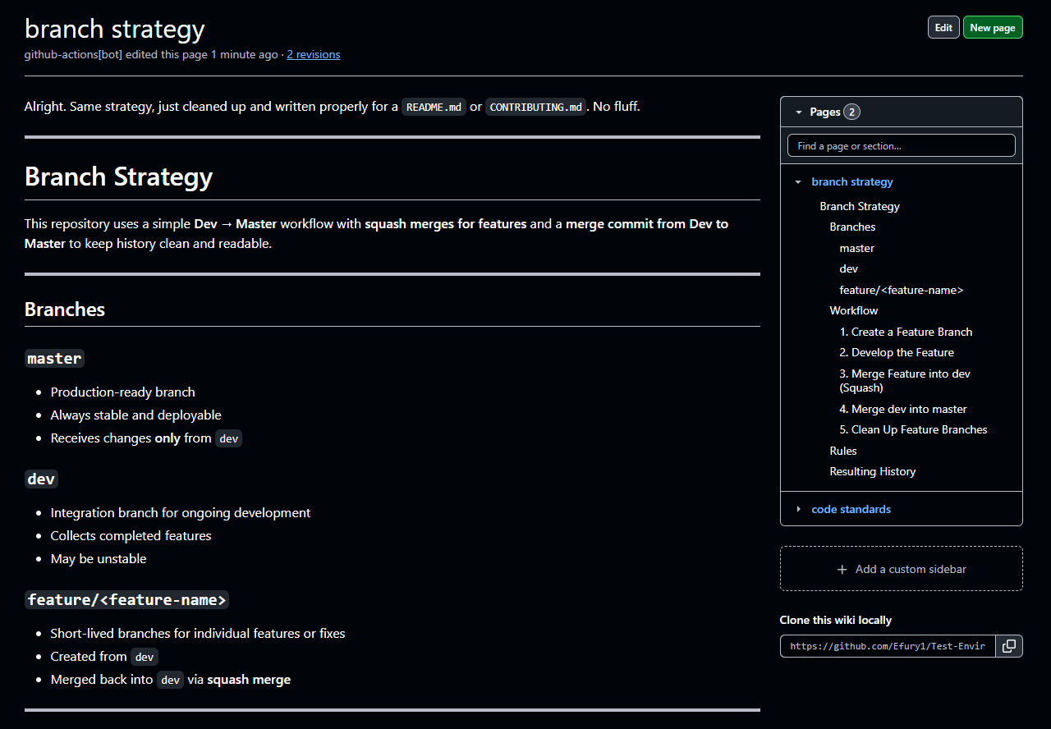
Task: Select the wiki clone URL field
Action: [888, 646]
